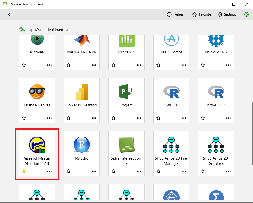Click the green sync status icon
The image size is (253, 203).
click(x=247, y=14)
